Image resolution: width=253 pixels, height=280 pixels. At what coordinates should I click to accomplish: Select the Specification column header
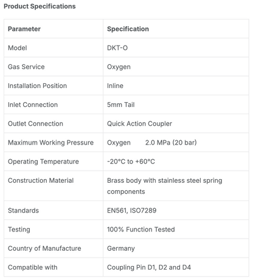click(128, 29)
